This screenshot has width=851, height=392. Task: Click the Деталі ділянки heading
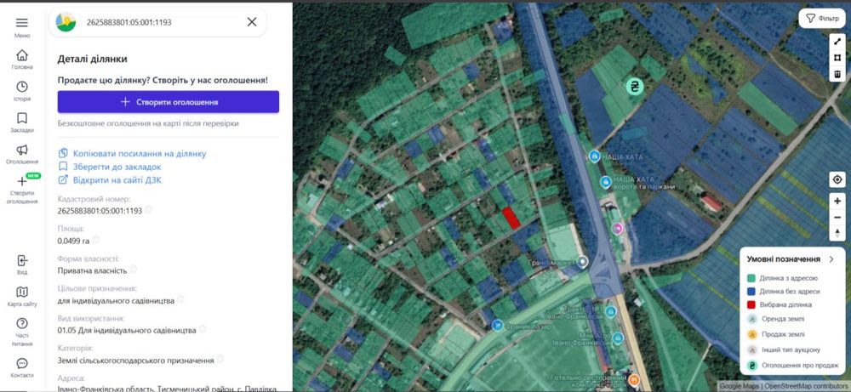click(x=92, y=60)
